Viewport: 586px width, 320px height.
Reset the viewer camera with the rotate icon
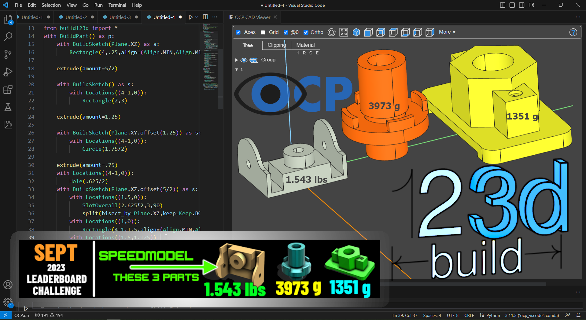point(332,32)
